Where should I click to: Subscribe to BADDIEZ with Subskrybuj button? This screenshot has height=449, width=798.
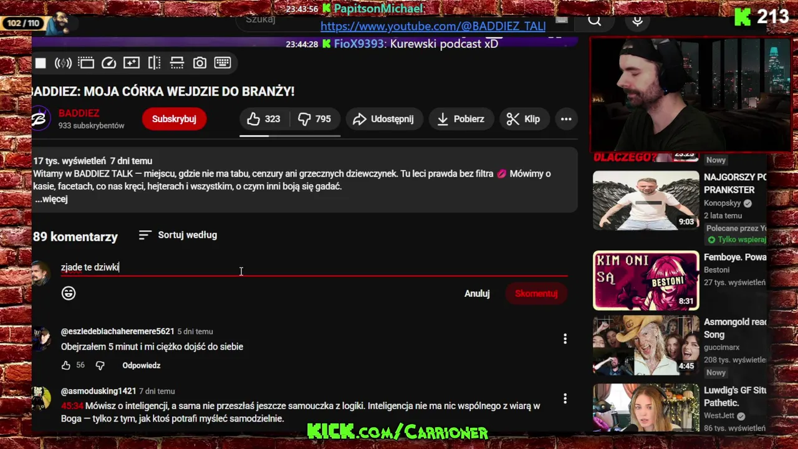point(174,119)
